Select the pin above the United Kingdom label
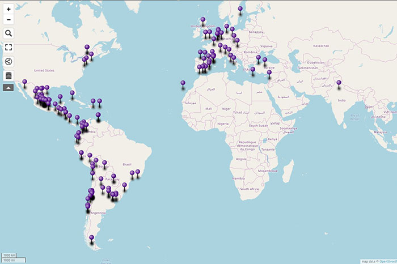The image size is (397, 264). tap(202, 20)
